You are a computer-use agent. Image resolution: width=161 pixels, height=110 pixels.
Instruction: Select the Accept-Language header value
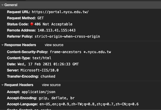coord(89,104)
